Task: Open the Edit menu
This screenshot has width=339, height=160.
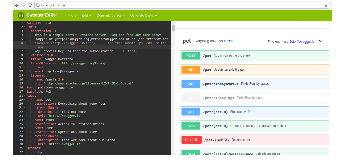Action: 86,15
